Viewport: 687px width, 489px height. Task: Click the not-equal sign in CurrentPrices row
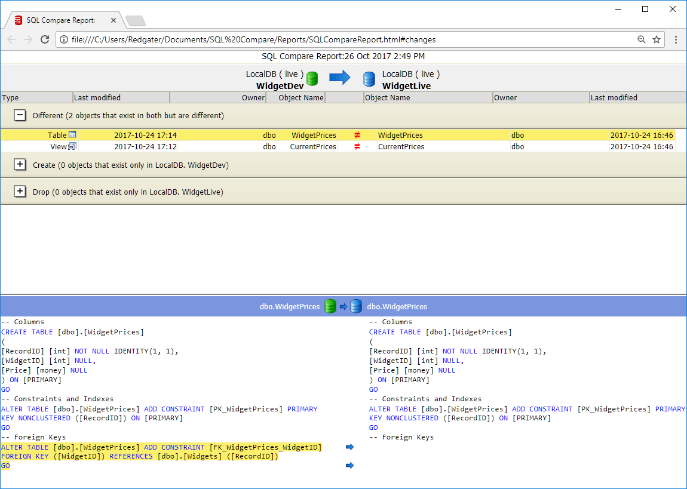click(x=357, y=147)
